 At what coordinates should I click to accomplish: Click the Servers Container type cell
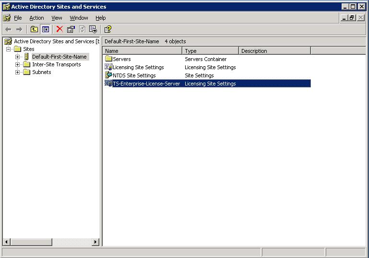(x=206, y=59)
